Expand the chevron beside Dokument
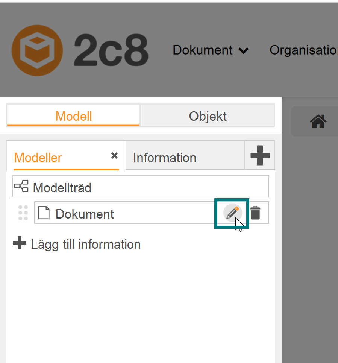338x363 pixels. pyautogui.click(x=243, y=50)
